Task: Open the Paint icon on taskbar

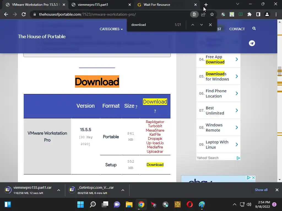Action: 202,204
